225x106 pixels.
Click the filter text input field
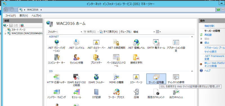tap(69, 32)
